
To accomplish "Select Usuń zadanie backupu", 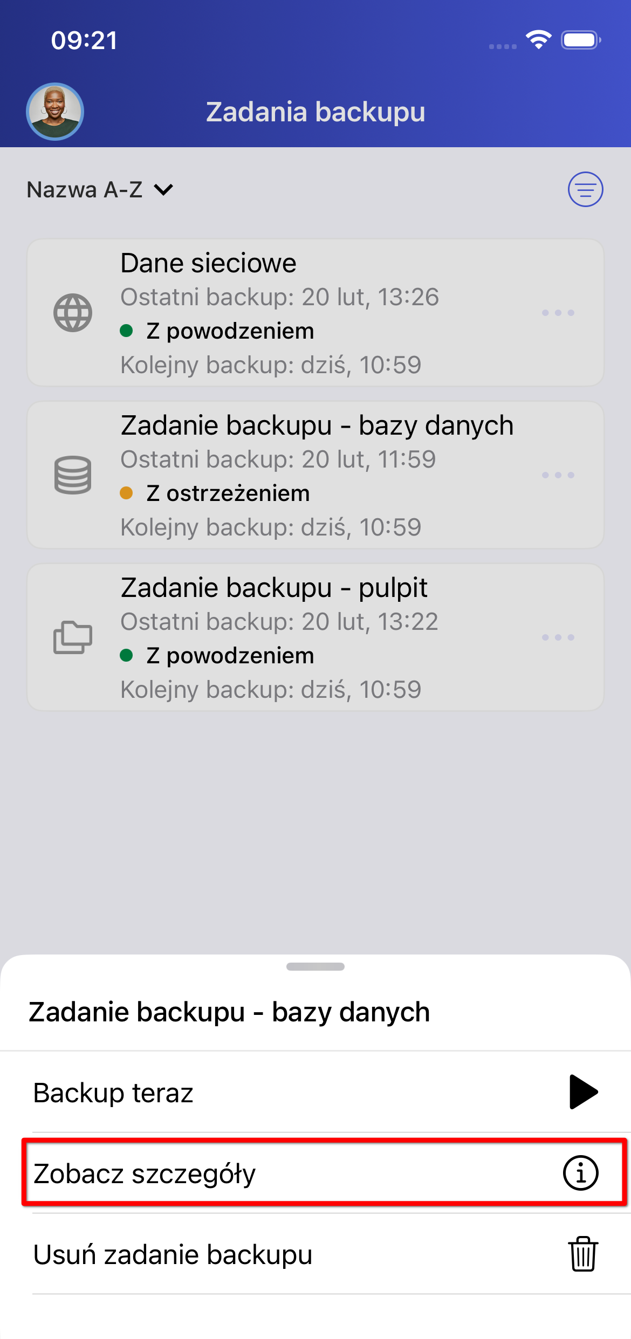I will 315,1254.
